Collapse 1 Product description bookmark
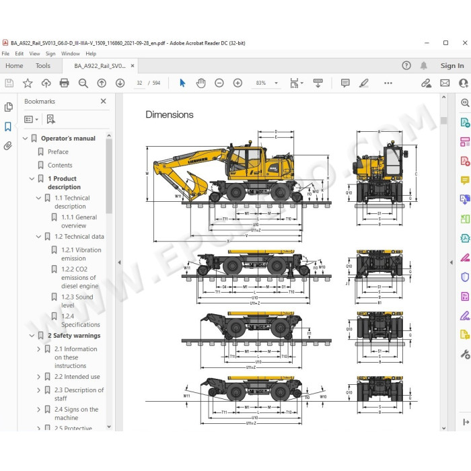 point(32,179)
